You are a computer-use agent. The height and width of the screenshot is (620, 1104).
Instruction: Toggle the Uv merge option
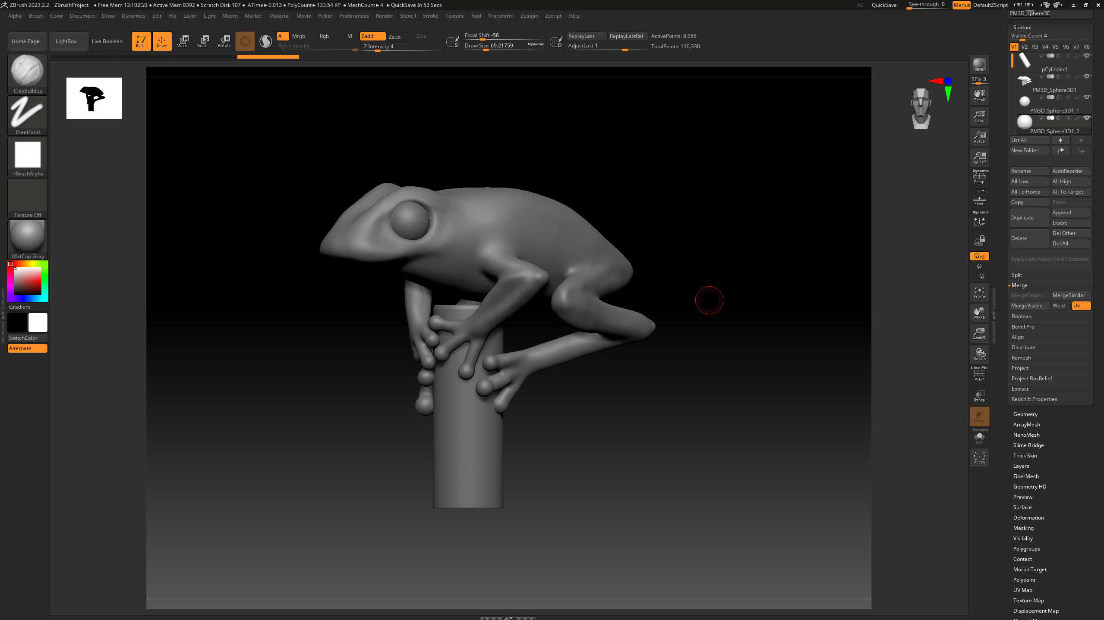click(1081, 306)
